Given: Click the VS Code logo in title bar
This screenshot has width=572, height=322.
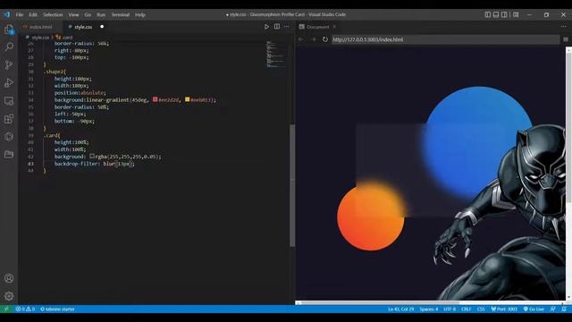Looking at the screenshot, I should point(6,14).
